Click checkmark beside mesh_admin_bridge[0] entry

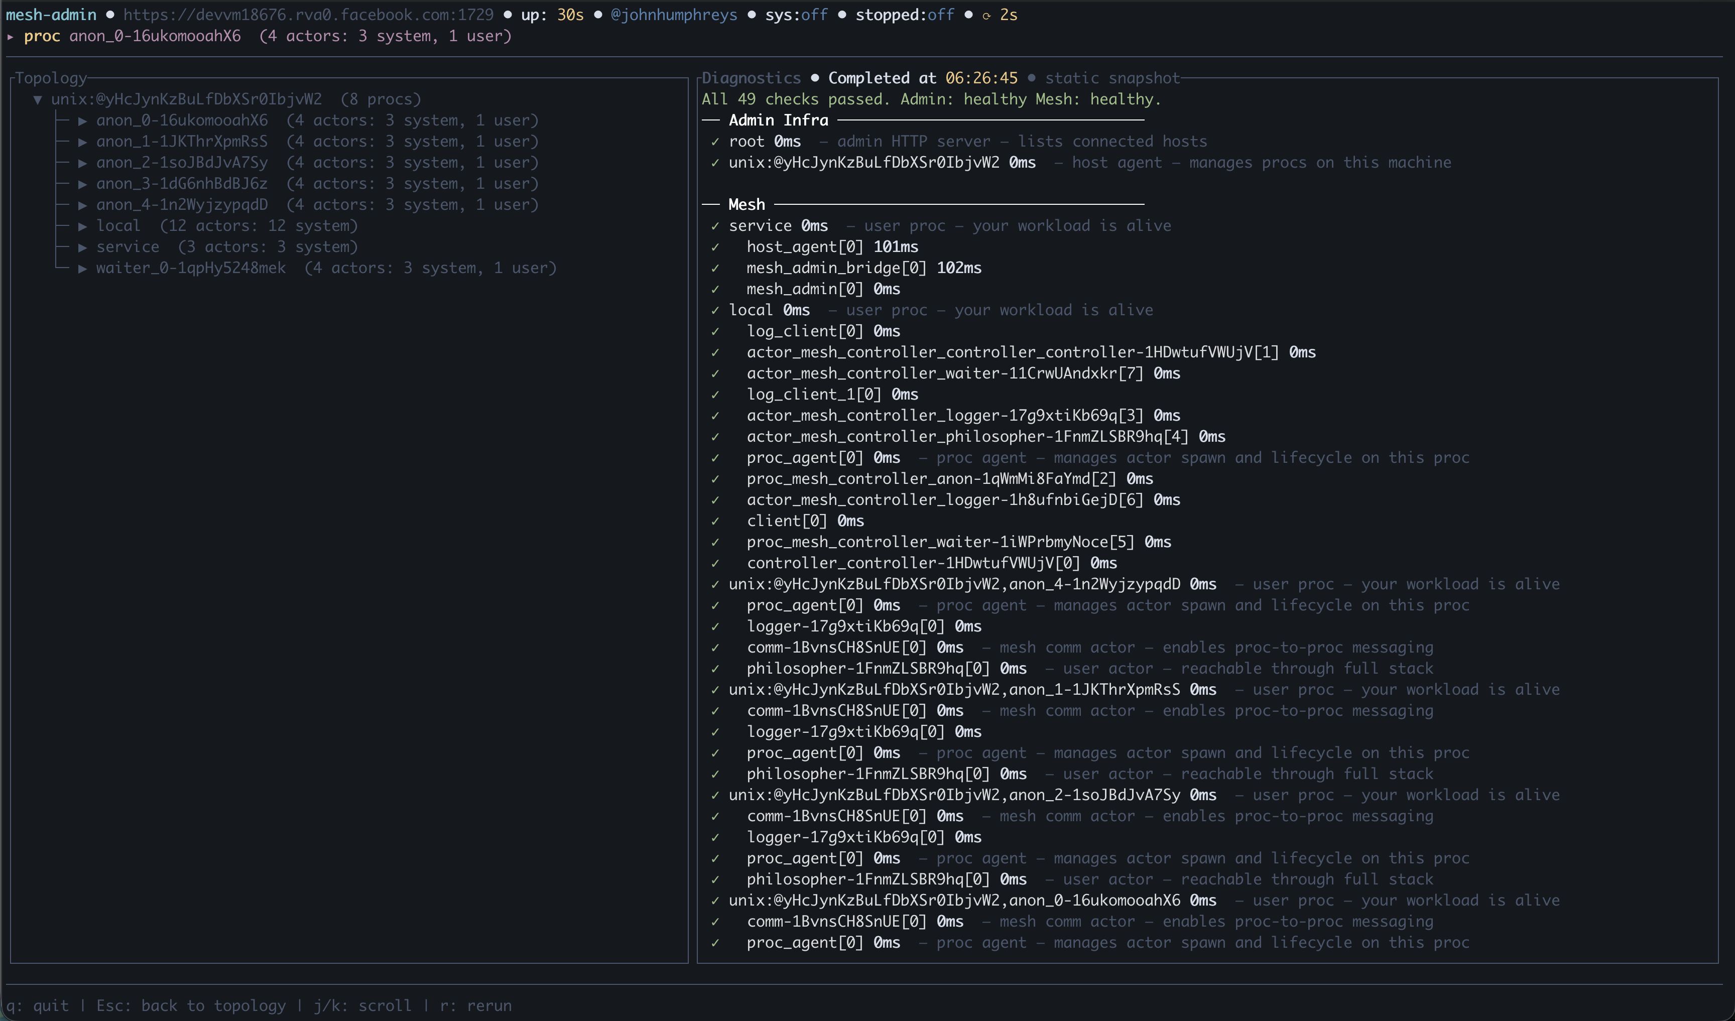(x=715, y=269)
